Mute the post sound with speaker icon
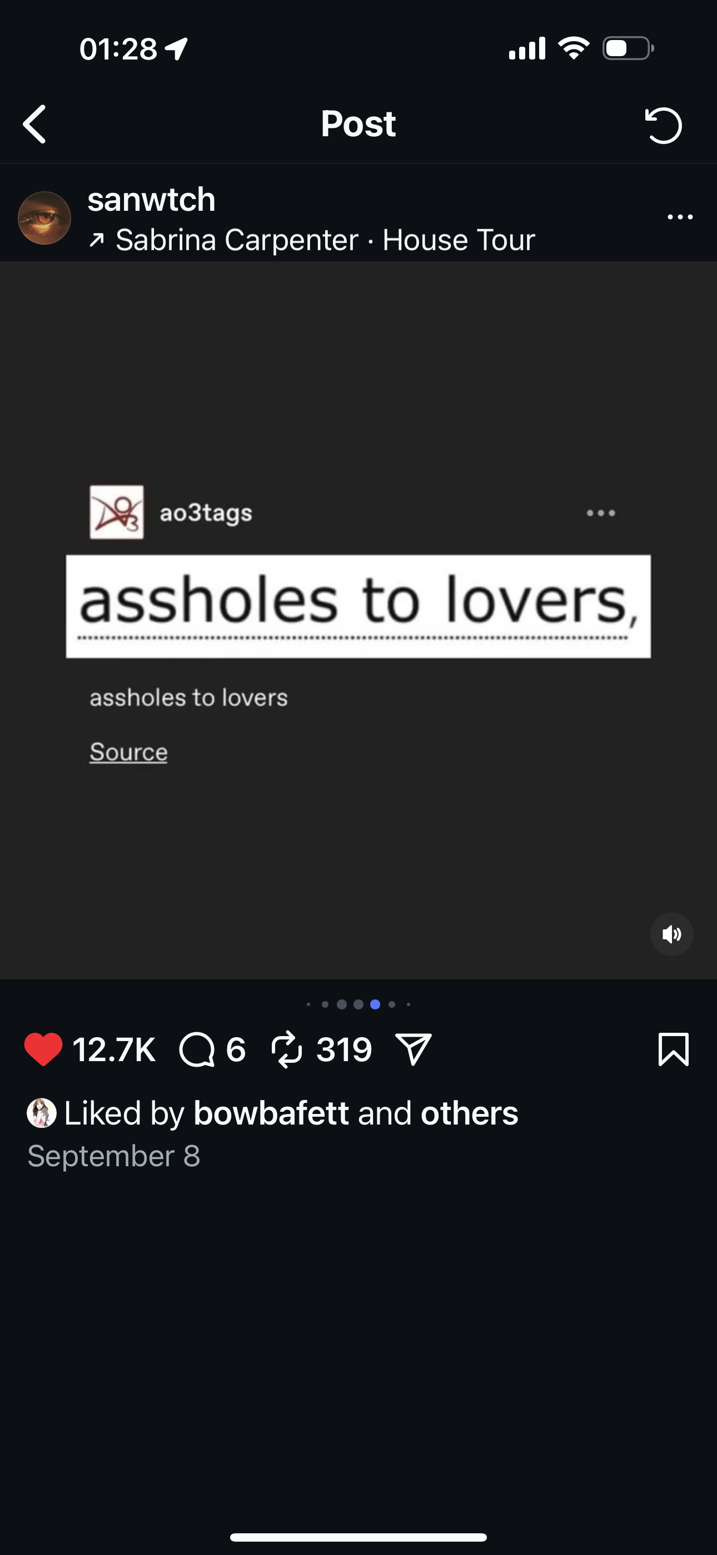Viewport: 717px width, 1555px height. click(x=671, y=934)
